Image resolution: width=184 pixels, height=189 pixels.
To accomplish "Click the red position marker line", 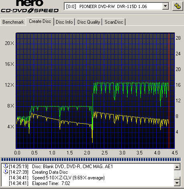I will (169, 91).
